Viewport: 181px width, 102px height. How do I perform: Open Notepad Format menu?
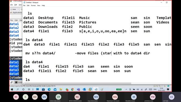click(x=33, y=5)
